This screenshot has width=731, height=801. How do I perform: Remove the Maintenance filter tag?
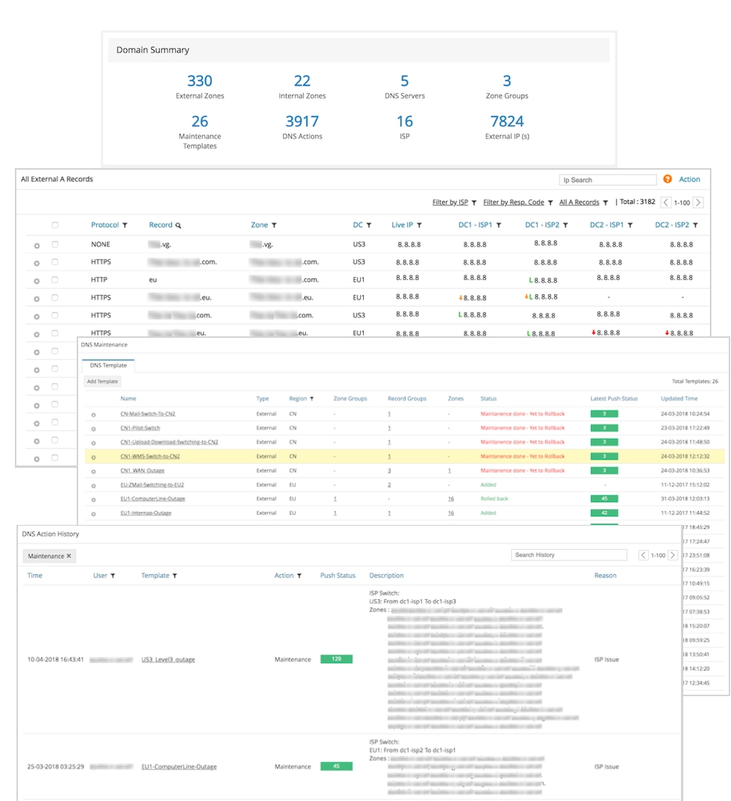click(69, 556)
